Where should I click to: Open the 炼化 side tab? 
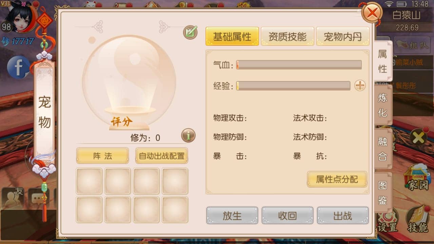click(x=383, y=105)
